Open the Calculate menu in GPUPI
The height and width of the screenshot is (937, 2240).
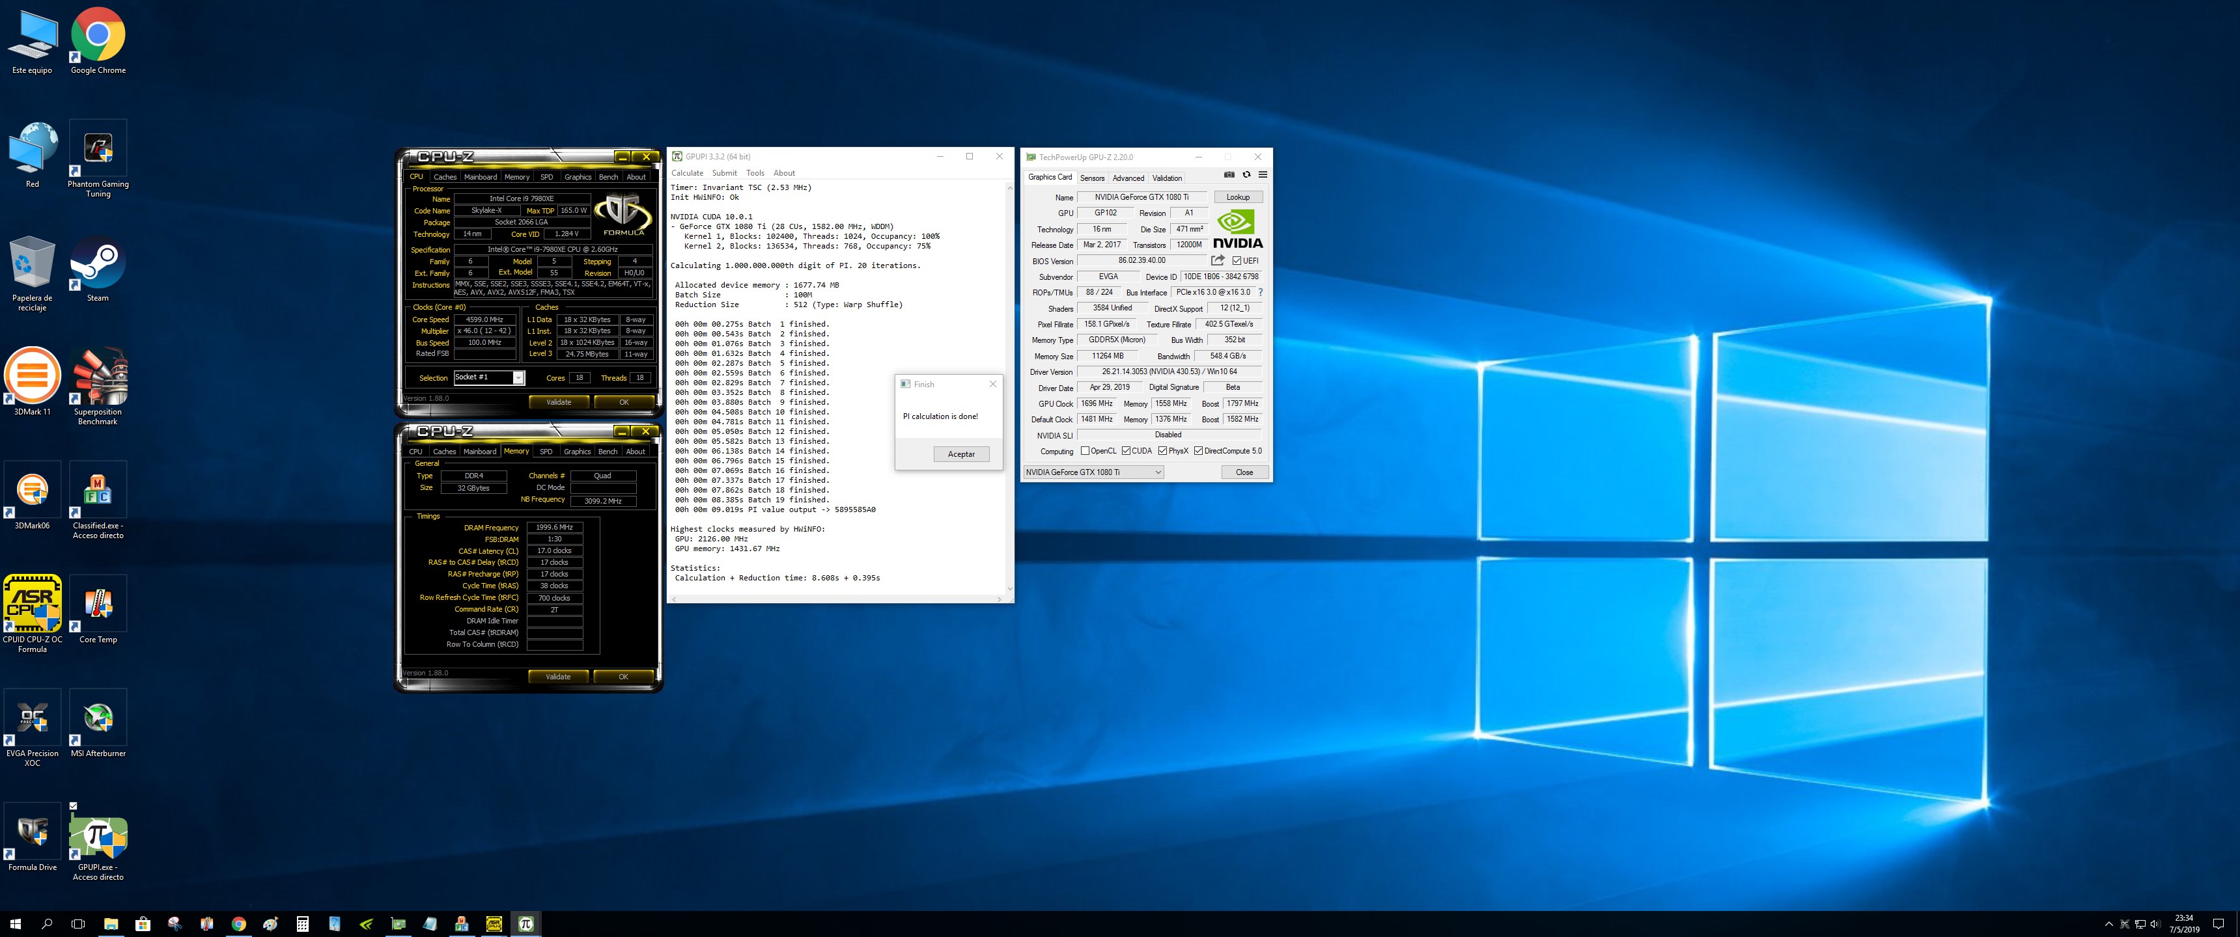[x=687, y=173]
